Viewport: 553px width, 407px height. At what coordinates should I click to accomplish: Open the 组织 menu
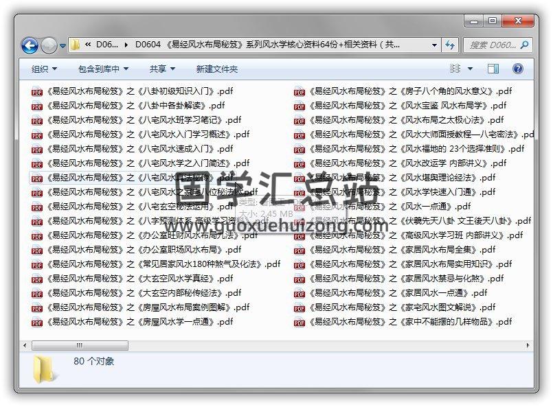(44, 69)
